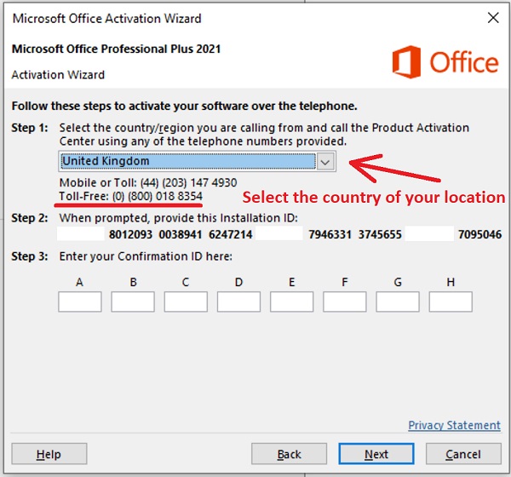This screenshot has width=511, height=477.
Task: Click Confirmation ID field D
Action: coord(238,302)
